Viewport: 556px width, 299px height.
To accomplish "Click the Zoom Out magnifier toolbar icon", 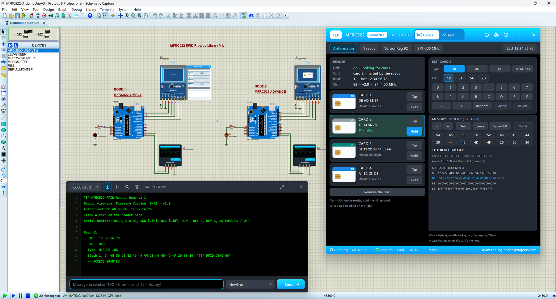I will [x=133, y=15].
